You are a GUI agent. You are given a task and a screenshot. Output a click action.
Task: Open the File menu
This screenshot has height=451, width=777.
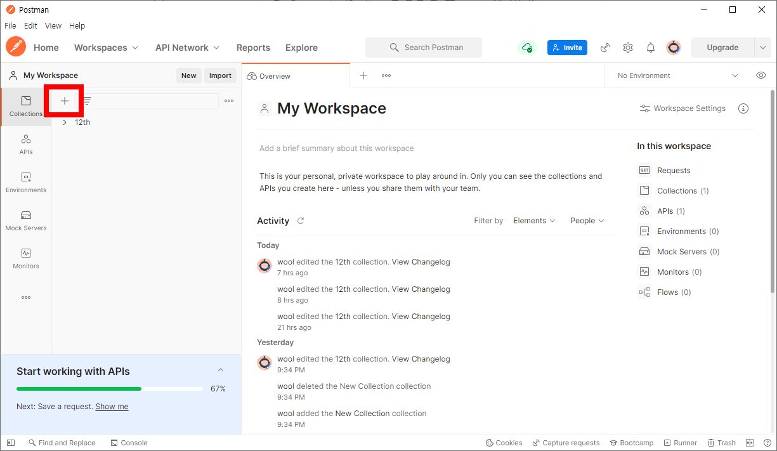(10, 26)
